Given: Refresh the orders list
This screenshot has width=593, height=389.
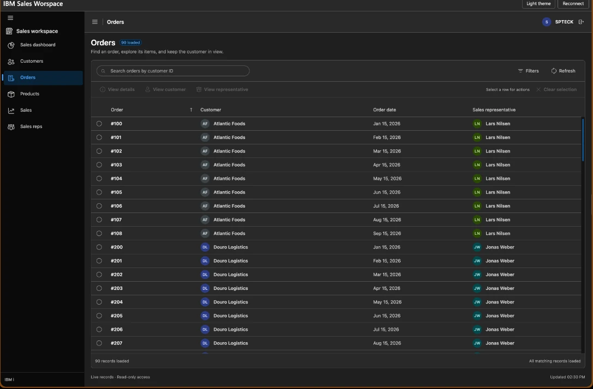Looking at the screenshot, I should 563,71.
